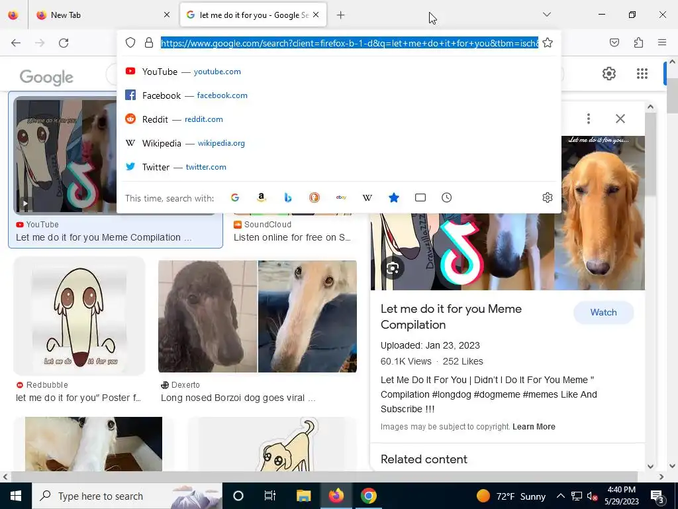Image resolution: width=678 pixels, height=509 pixels.
Task: Search in History clock icon
Action: pos(447,198)
